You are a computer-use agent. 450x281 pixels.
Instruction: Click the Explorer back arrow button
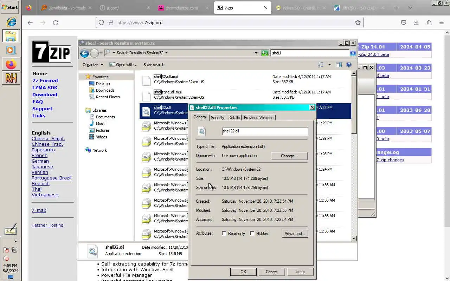point(84,53)
